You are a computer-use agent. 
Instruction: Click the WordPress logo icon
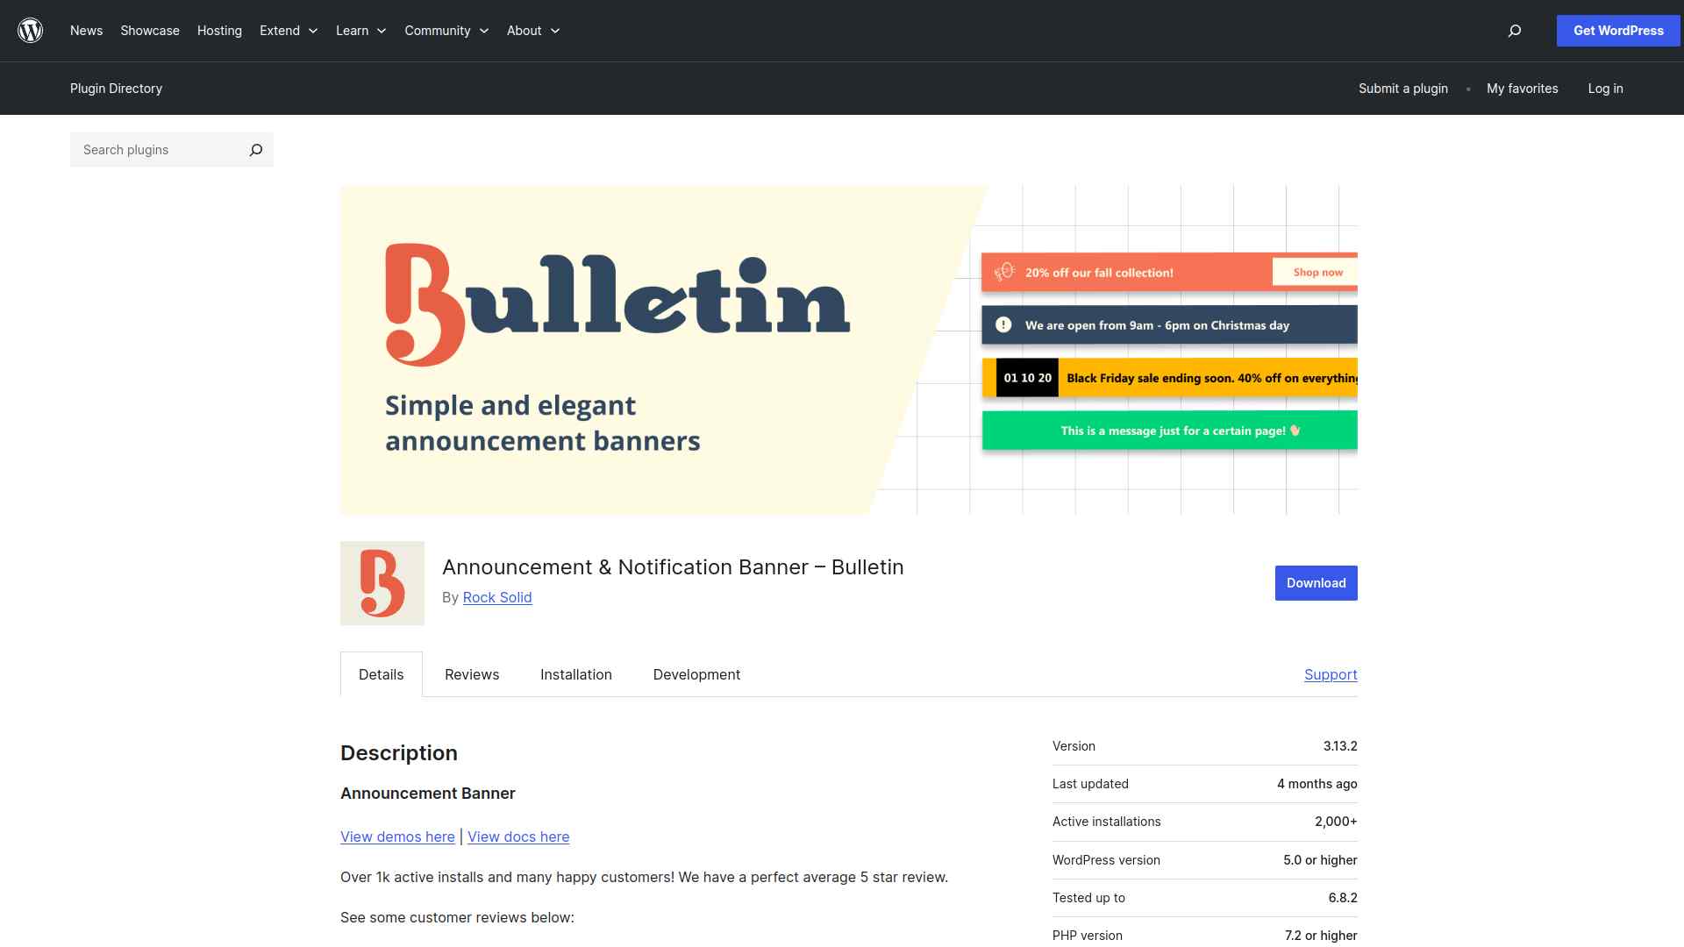click(x=31, y=31)
